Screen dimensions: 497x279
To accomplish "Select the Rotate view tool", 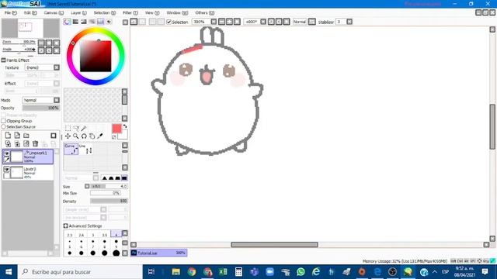I will pyautogui.click(x=84, y=136).
